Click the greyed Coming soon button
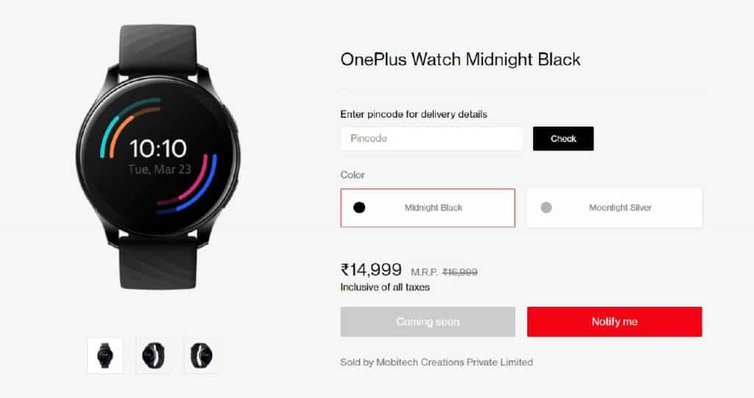Viewport: 754px width, 398px height. pos(428,321)
